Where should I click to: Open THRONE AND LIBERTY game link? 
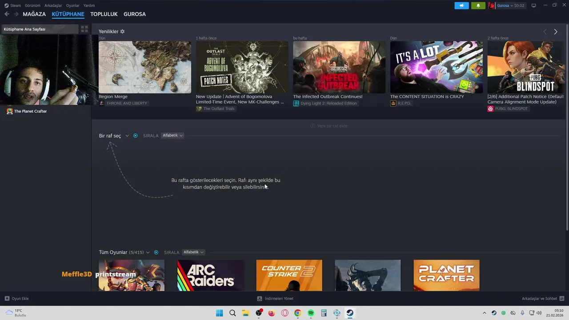(123, 103)
